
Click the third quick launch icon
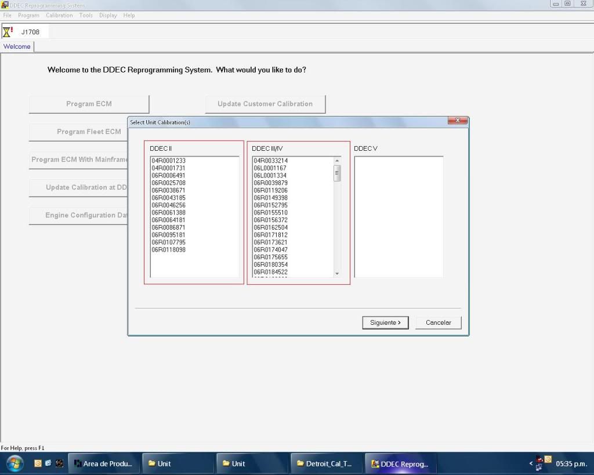[x=60, y=463]
